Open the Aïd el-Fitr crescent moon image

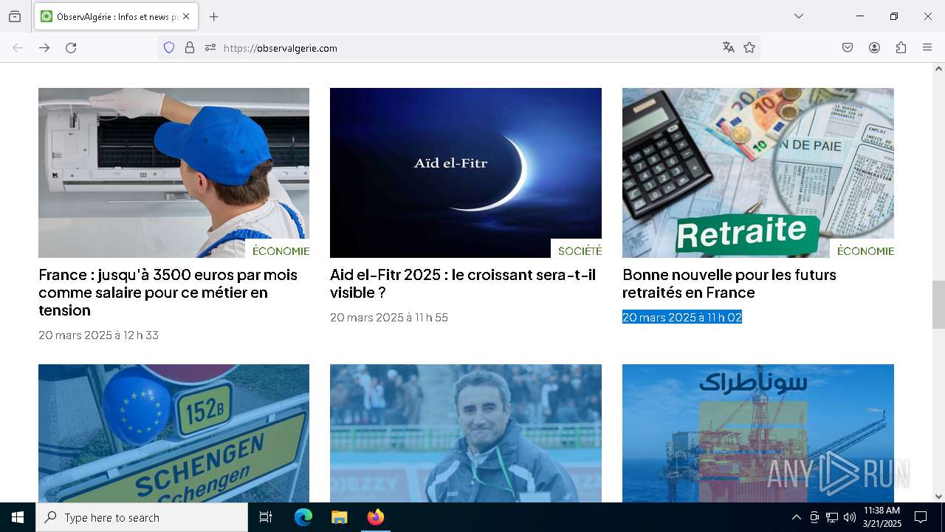466,173
